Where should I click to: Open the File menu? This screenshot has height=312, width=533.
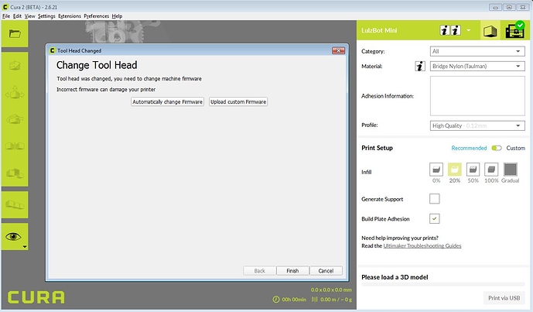point(6,16)
